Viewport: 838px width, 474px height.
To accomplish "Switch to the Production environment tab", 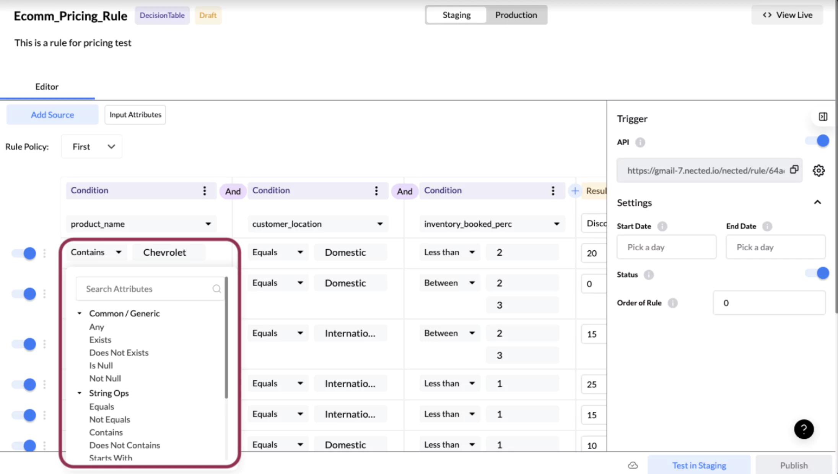I will coord(516,15).
